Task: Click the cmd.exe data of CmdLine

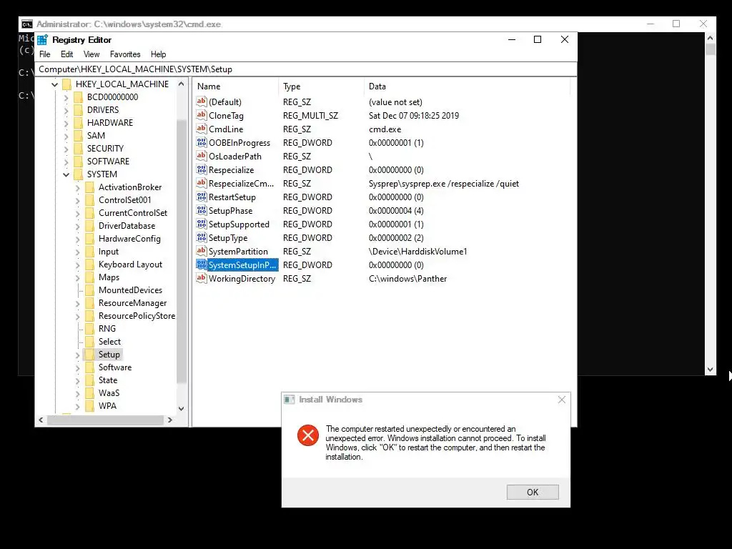Action: [x=385, y=129]
